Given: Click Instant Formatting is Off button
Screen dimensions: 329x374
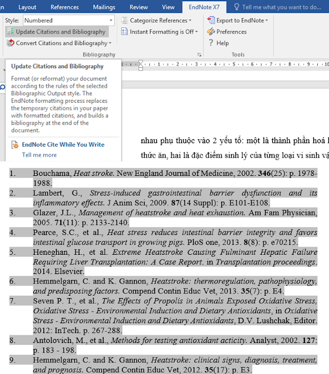Looking at the screenshot, I should click(x=159, y=32).
